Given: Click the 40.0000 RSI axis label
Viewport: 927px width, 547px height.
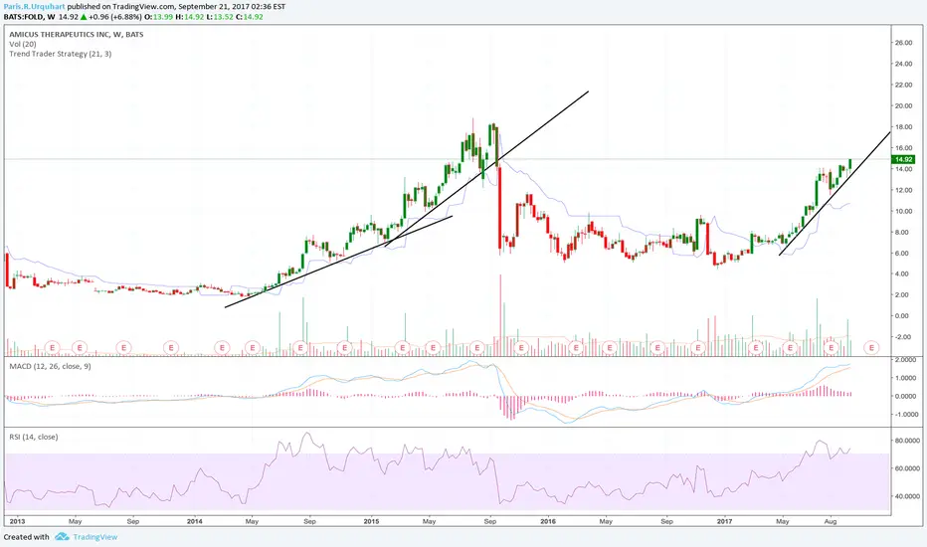Looking at the screenshot, I should tap(905, 496).
